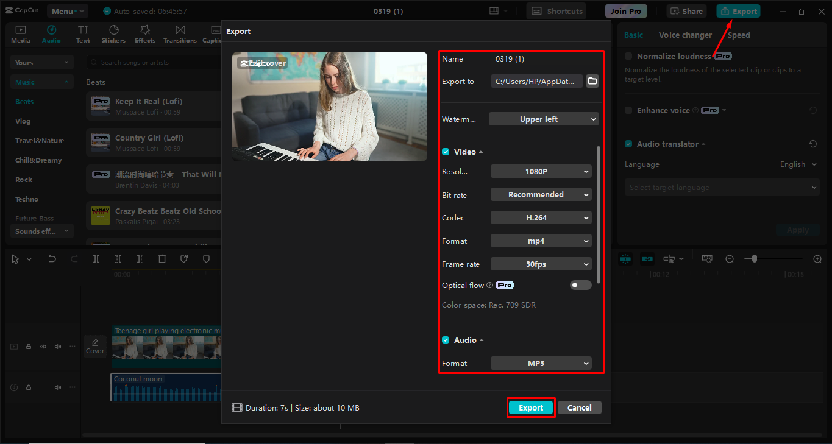Enable the Normalize loudness checkbox
This screenshot has width=832, height=444.
click(x=628, y=55)
